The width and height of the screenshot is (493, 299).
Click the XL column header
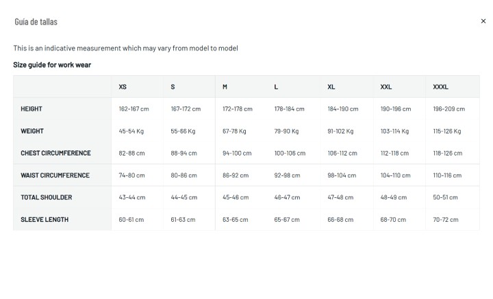pos(331,87)
